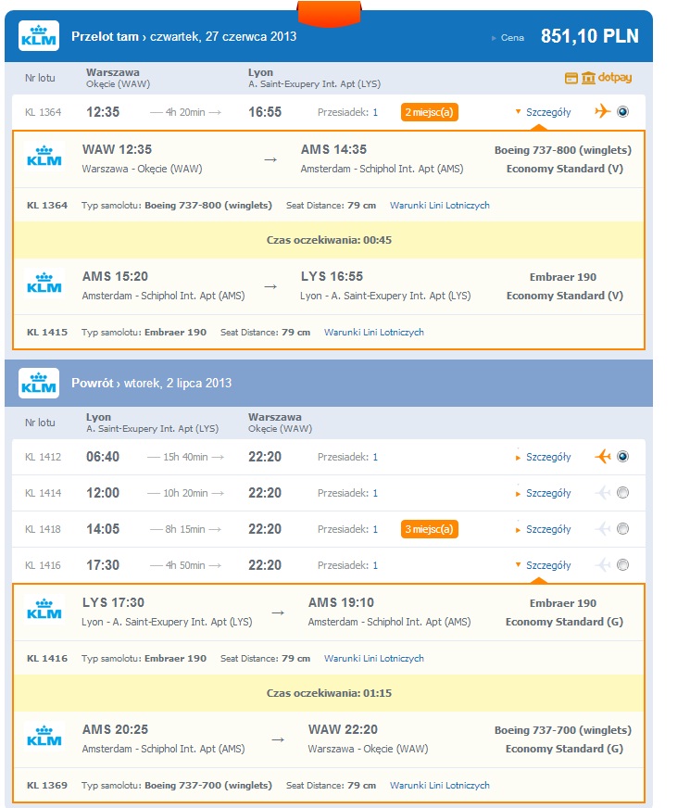Click the orange plane icon for flight KL 1412
Screen dimensions: 690x808
pyautogui.click(x=602, y=456)
